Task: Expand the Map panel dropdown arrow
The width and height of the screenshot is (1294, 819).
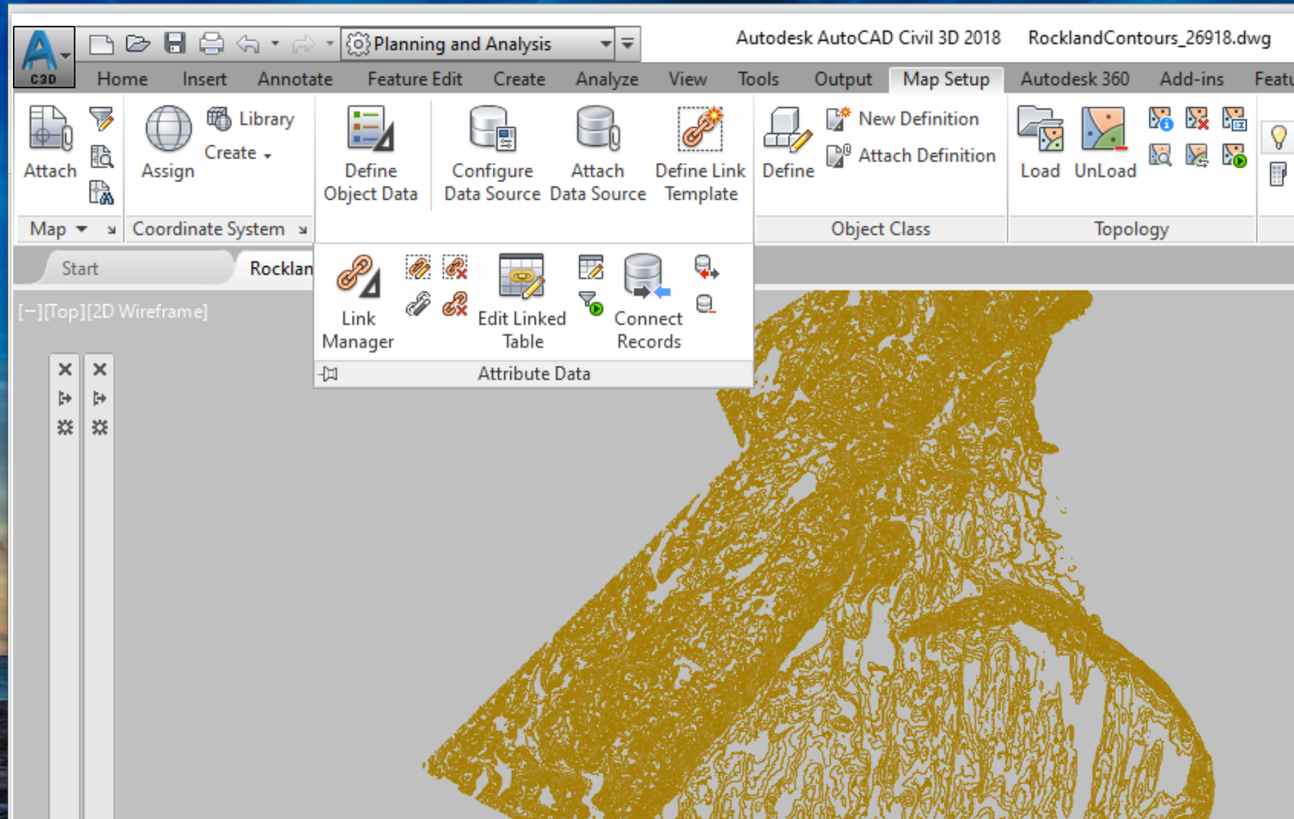Action: tap(82, 229)
